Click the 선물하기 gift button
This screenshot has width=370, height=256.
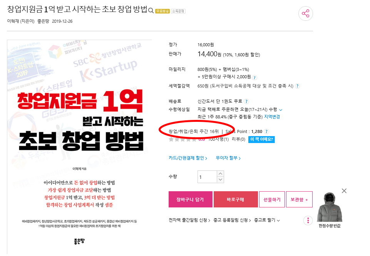(x=272, y=199)
